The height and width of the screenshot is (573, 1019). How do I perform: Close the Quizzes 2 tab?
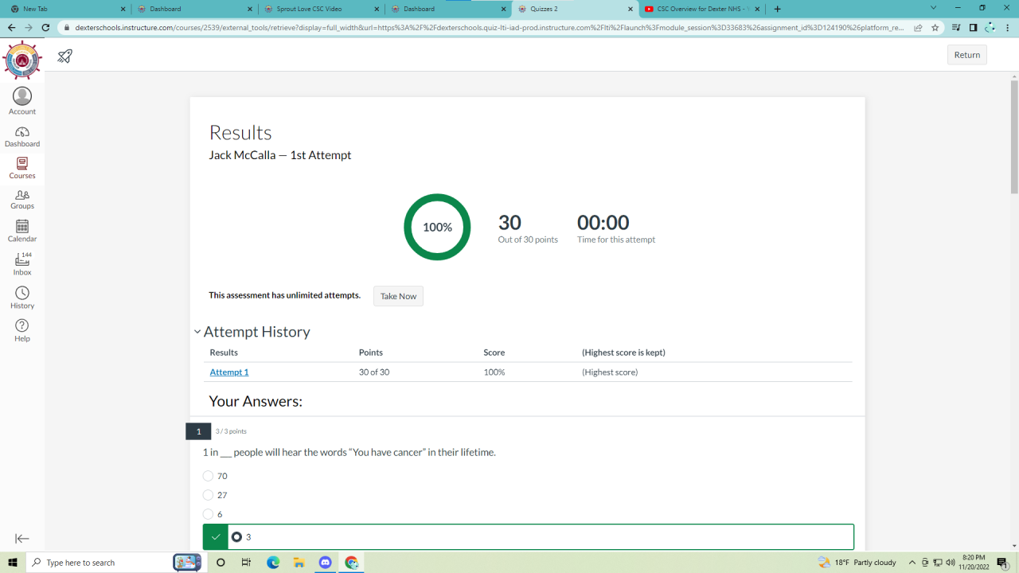click(631, 9)
